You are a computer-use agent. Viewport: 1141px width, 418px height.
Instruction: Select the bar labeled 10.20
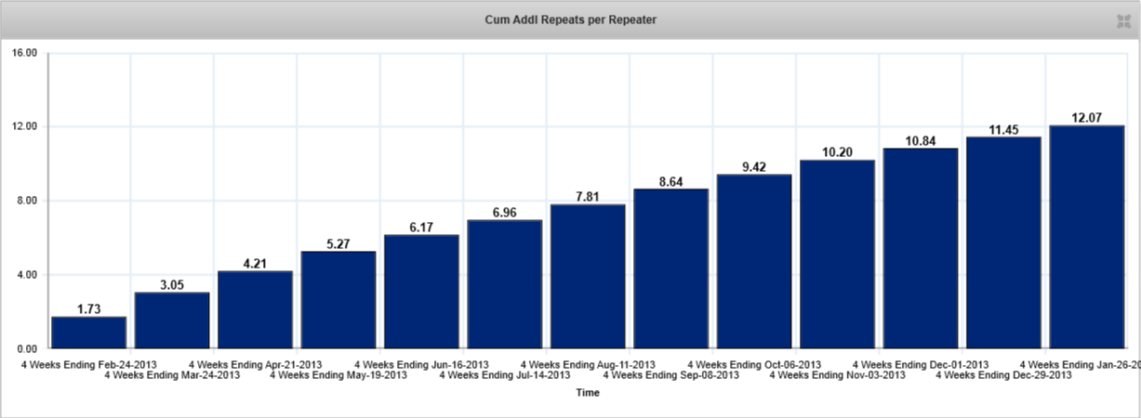coord(837,255)
